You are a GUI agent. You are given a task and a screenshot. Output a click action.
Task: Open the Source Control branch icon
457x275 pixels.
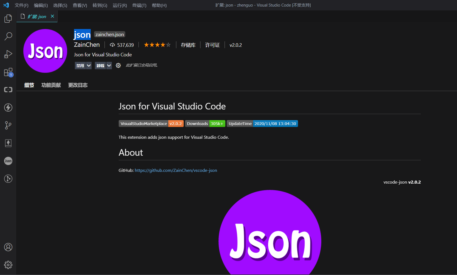coord(8,125)
